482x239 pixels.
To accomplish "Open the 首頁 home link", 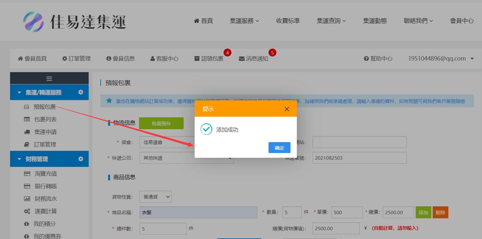I will 203,21.
